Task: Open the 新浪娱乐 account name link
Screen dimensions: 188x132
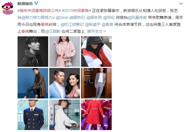Action: pos(25,4)
